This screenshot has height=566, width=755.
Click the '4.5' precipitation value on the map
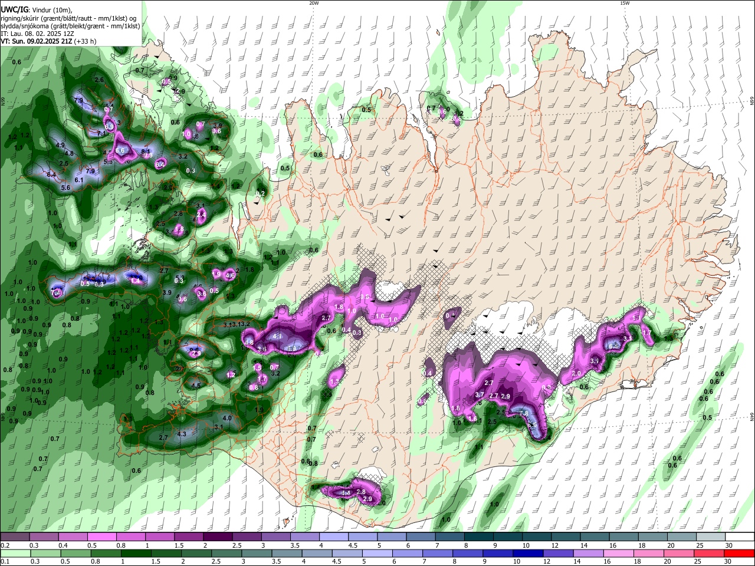(x=196, y=386)
